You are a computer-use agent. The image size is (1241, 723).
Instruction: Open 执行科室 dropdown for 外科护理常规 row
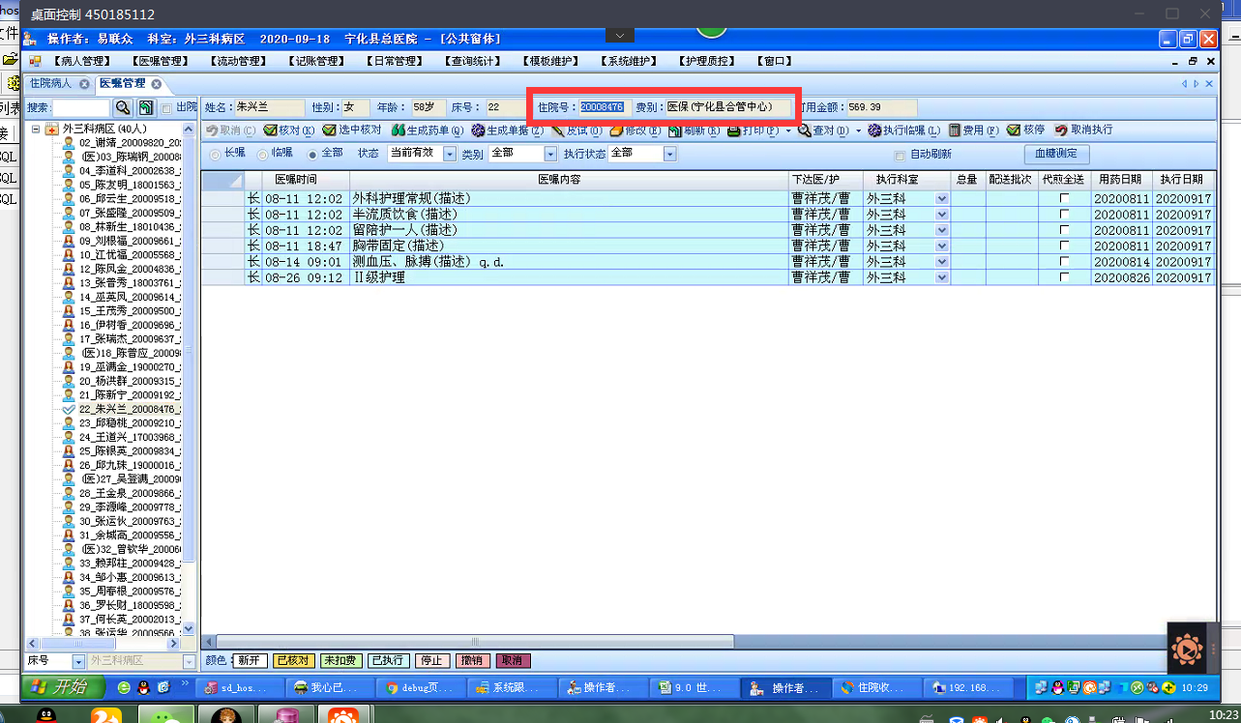coord(942,198)
